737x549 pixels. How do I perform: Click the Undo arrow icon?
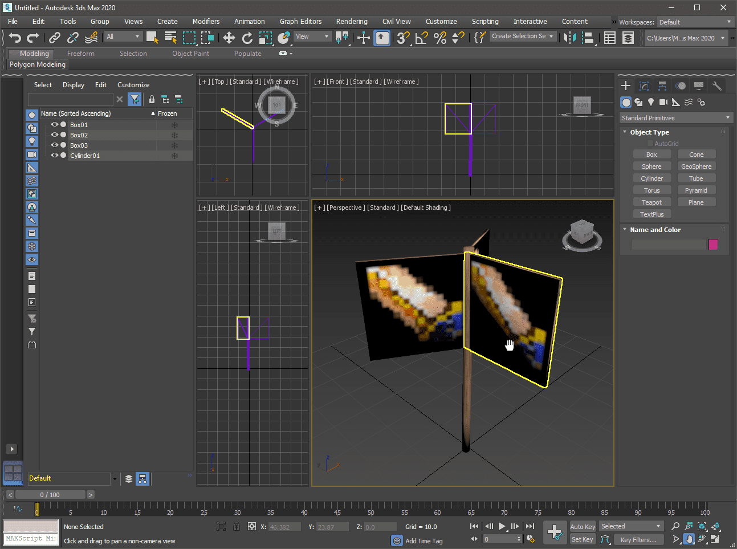pos(15,38)
